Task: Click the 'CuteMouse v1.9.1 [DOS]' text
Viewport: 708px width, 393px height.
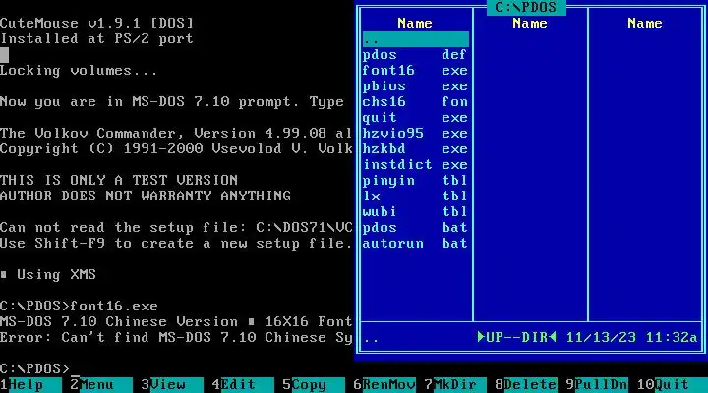Action: coord(96,24)
